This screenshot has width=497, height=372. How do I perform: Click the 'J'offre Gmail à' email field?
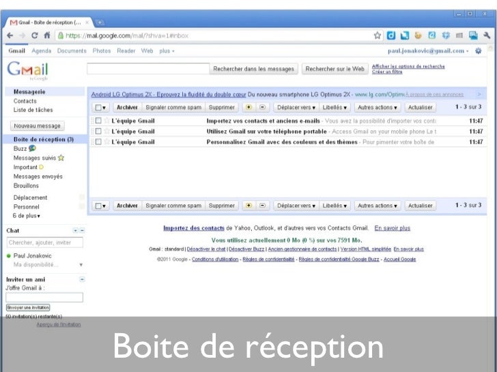pos(44,297)
